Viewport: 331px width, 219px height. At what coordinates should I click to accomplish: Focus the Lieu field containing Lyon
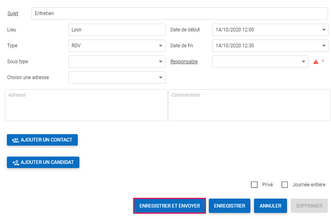point(117,30)
